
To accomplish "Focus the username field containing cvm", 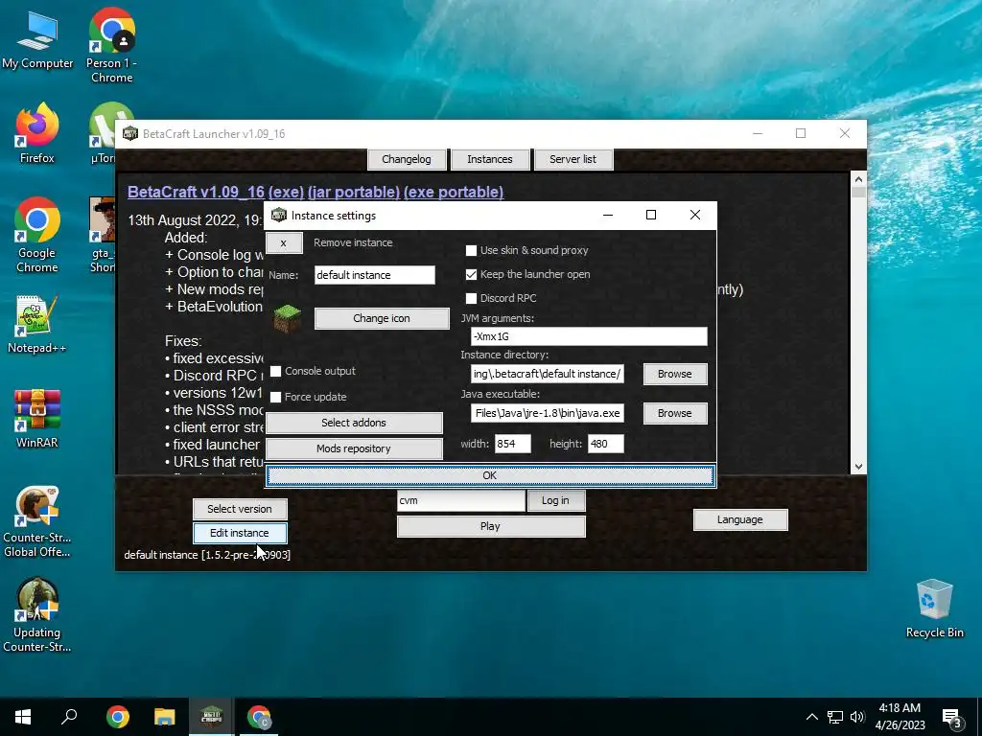I will [460, 500].
